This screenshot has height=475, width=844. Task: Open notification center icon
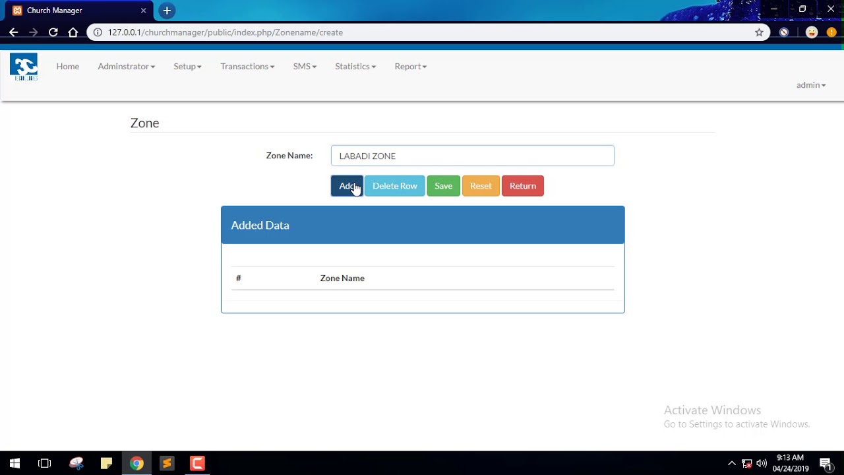pos(826,463)
